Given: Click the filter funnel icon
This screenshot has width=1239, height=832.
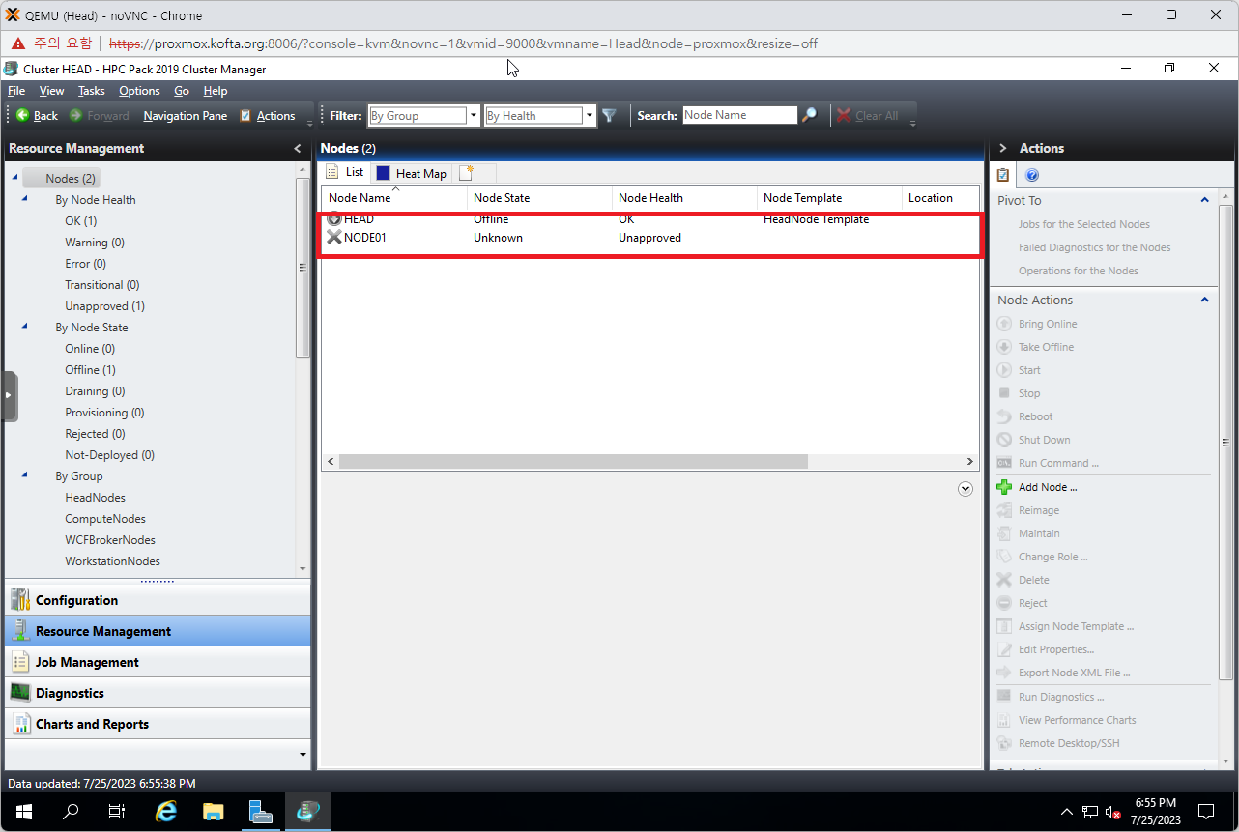Looking at the screenshot, I should click(609, 116).
